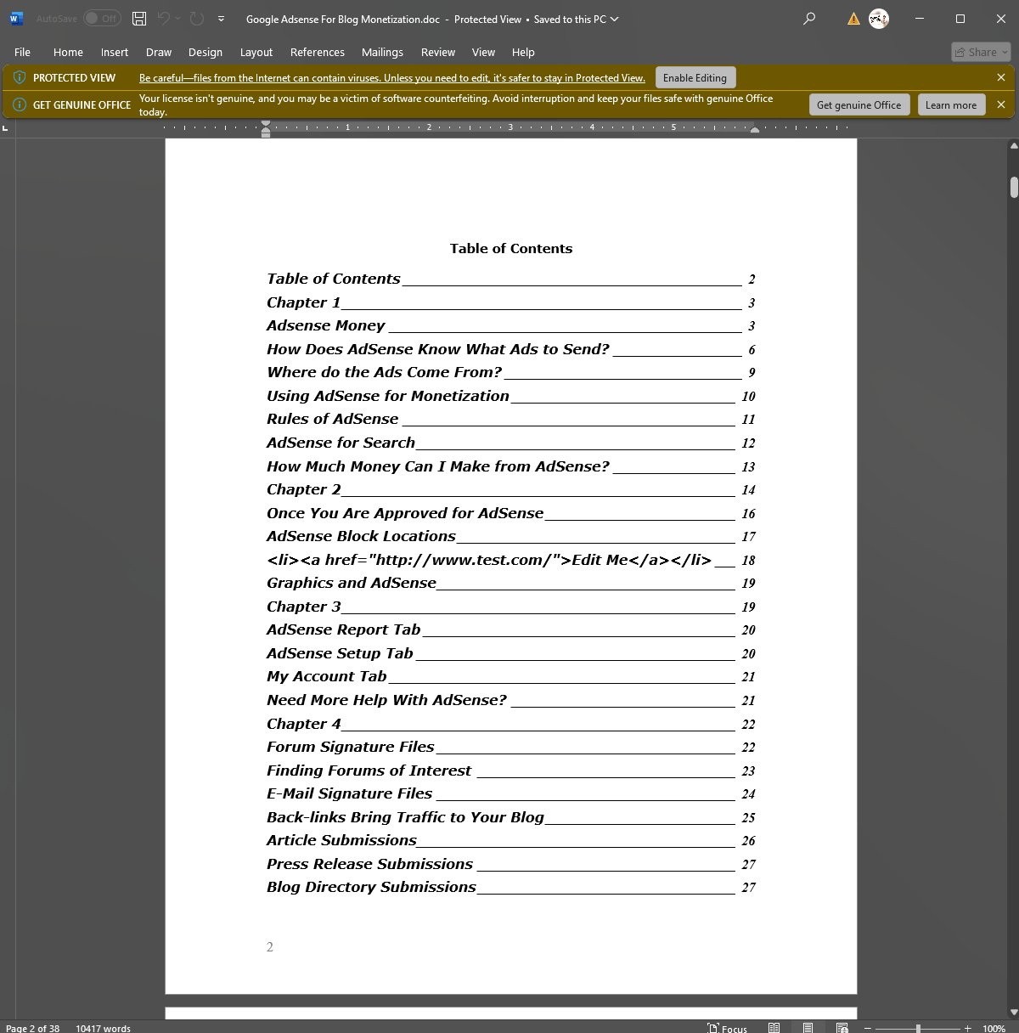The width and height of the screenshot is (1019, 1033).
Task: Click the Share button
Action: 981,52
